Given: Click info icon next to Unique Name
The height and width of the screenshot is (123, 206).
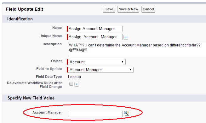Looking at the screenshot, I should (x=126, y=37).
